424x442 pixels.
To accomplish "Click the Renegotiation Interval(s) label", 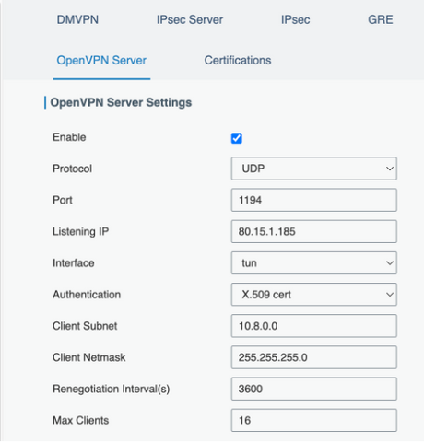I will coord(112,389).
